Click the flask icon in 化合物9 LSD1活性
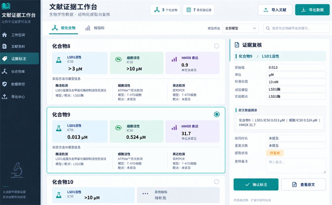This screenshot has height=205, width=332. click(59, 128)
